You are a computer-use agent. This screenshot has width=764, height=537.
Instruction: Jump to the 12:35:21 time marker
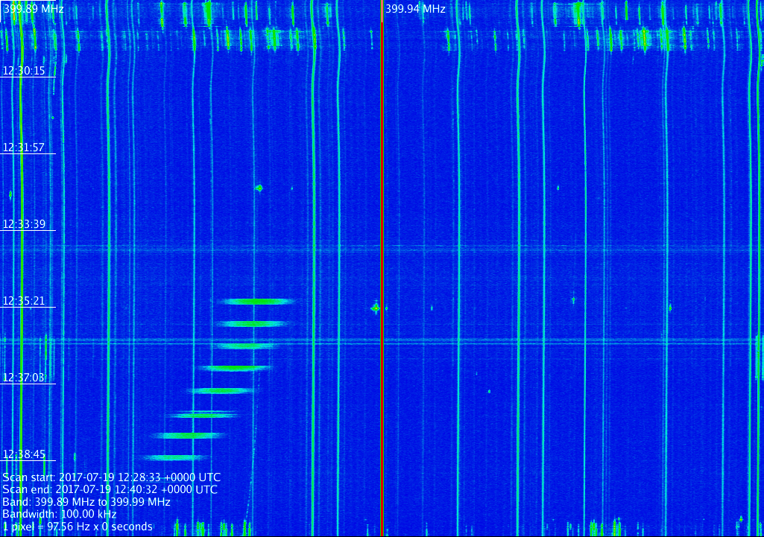[24, 301]
